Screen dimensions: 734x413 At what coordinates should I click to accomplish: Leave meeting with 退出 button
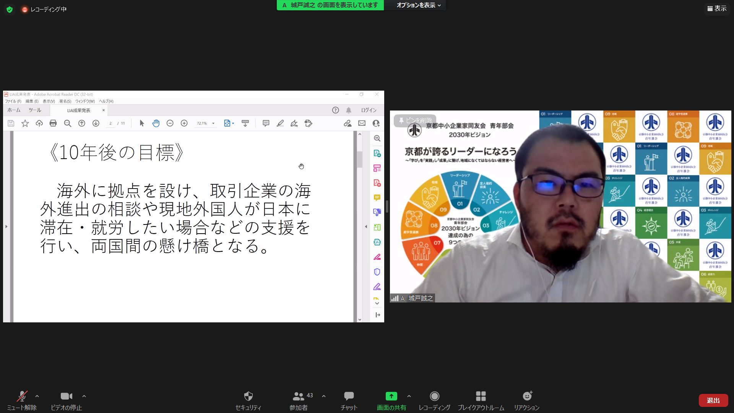(713, 400)
